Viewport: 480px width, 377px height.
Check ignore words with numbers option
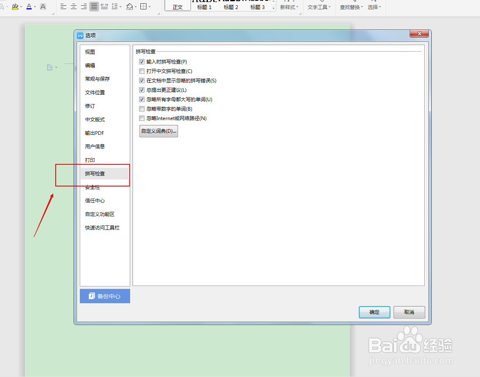pyautogui.click(x=142, y=109)
